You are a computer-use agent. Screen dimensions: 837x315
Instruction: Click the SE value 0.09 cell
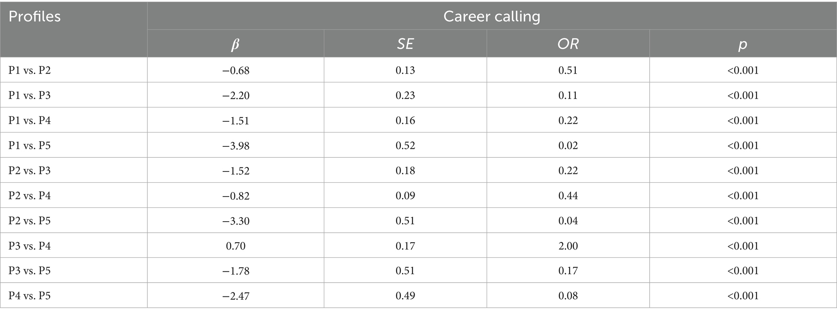(405, 196)
